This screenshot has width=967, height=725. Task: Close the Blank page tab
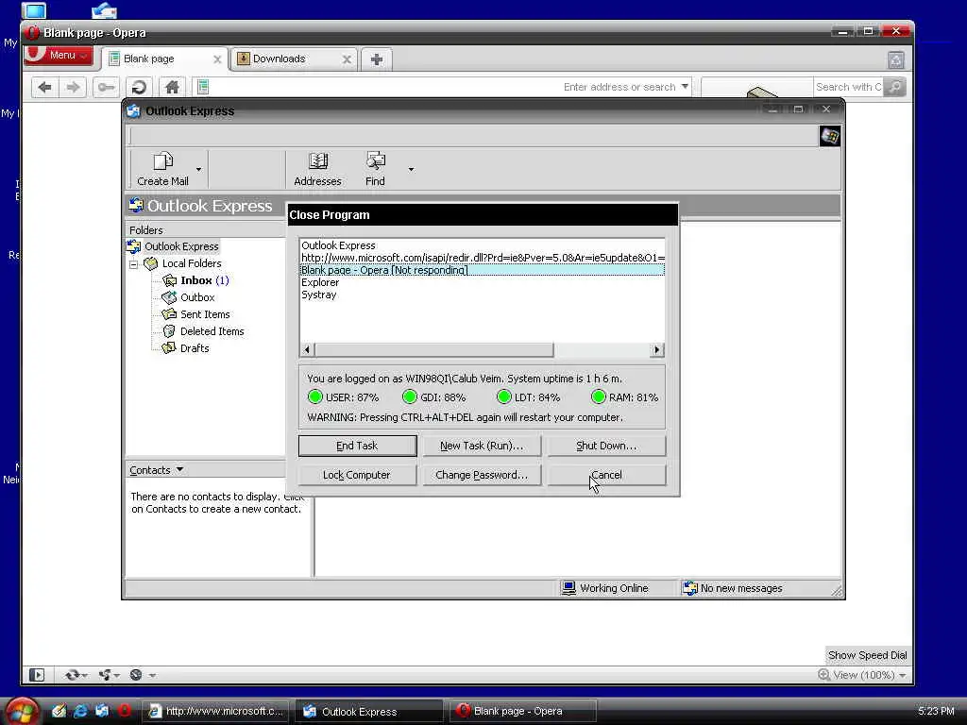(x=217, y=59)
